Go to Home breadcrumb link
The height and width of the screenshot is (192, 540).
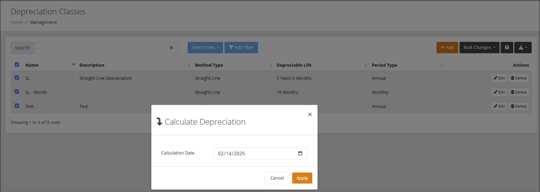pyautogui.click(x=17, y=22)
